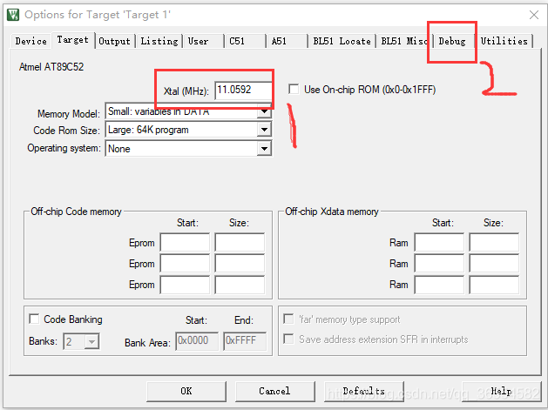The width and height of the screenshot is (548, 410).
Task: Open the Code Rom Size dropdown
Action: (x=264, y=130)
